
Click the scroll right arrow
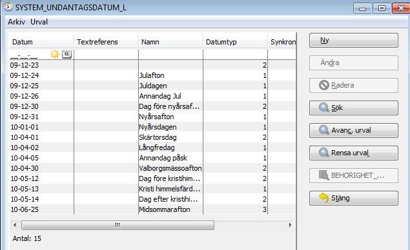coord(290,225)
